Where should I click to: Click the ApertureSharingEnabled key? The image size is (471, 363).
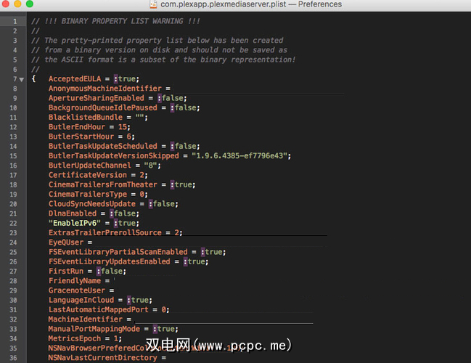(x=97, y=98)
